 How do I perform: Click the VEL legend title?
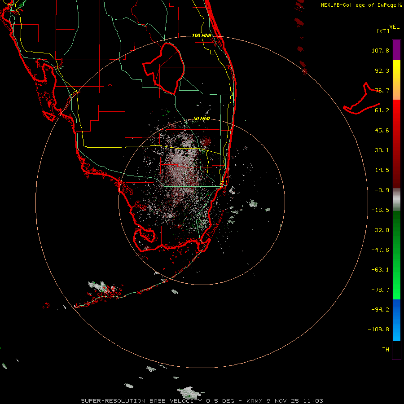(x=394, y=27)
